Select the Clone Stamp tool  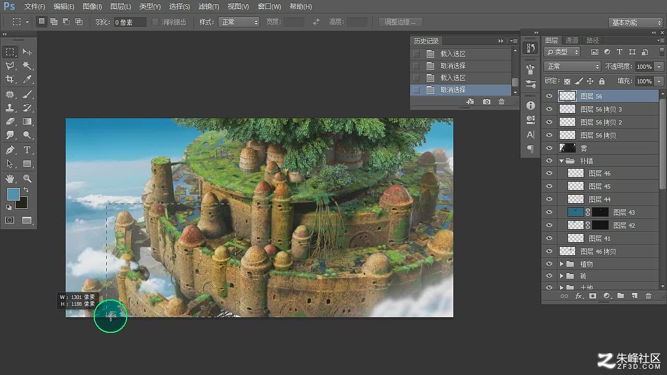click(10, 108)
